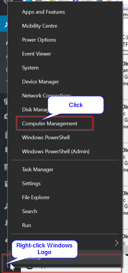Select Network Connections

[47, 96]
